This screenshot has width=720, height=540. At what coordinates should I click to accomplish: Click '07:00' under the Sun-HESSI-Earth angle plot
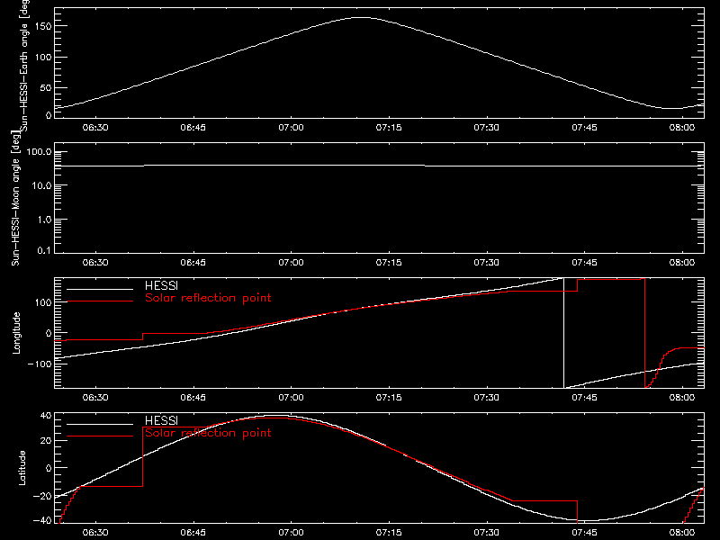pos(291,128)
